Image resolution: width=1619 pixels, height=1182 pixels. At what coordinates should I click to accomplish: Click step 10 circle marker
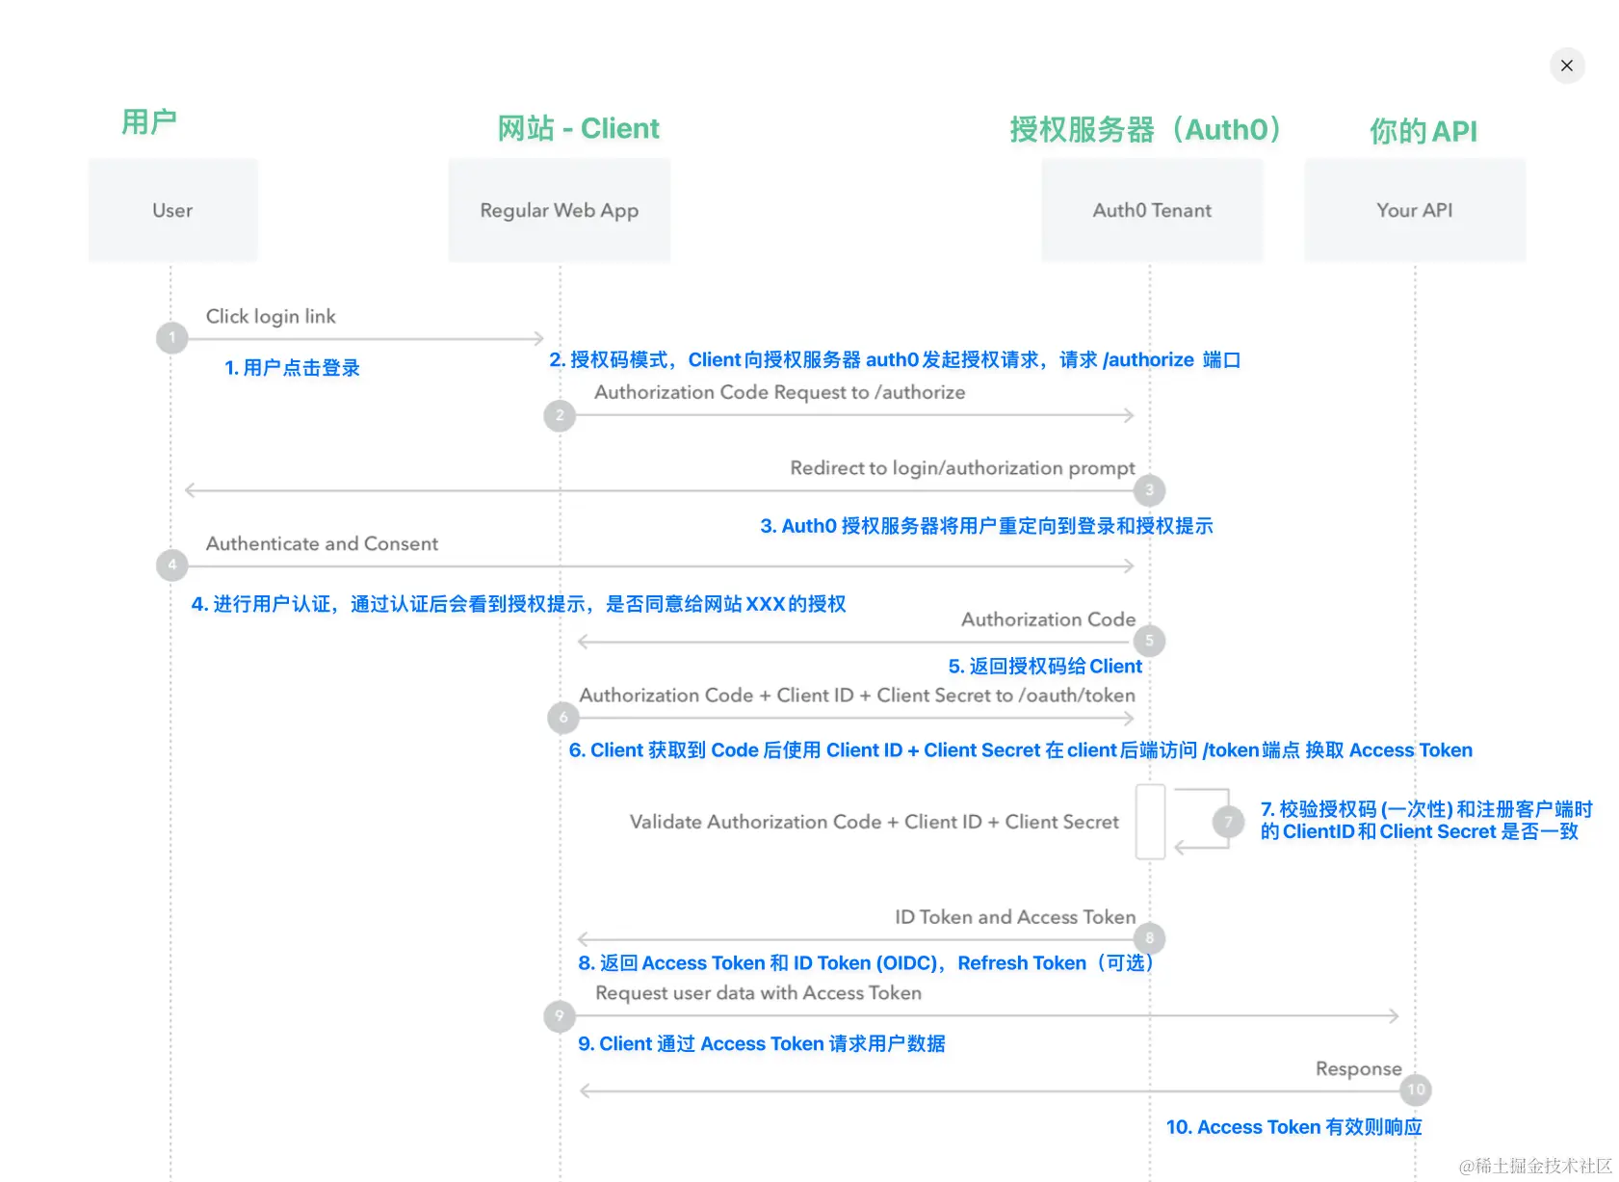point(1415,1090)
